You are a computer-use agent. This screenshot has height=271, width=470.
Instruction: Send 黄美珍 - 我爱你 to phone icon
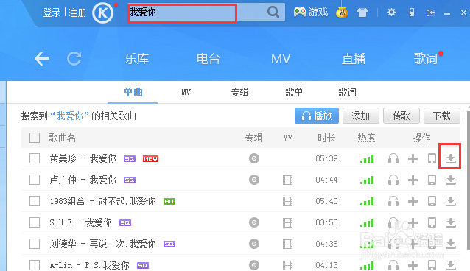coord(432,158)
